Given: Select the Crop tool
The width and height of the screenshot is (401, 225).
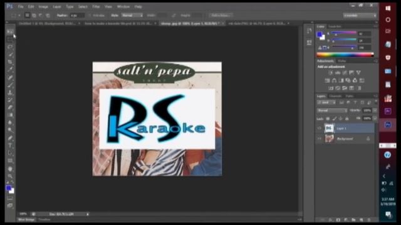Looking at the screenshot, I should pyautogui.click(x=10, y=62).
